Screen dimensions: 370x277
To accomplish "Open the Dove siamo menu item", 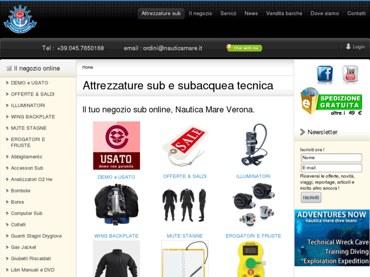I will (325, 13).
